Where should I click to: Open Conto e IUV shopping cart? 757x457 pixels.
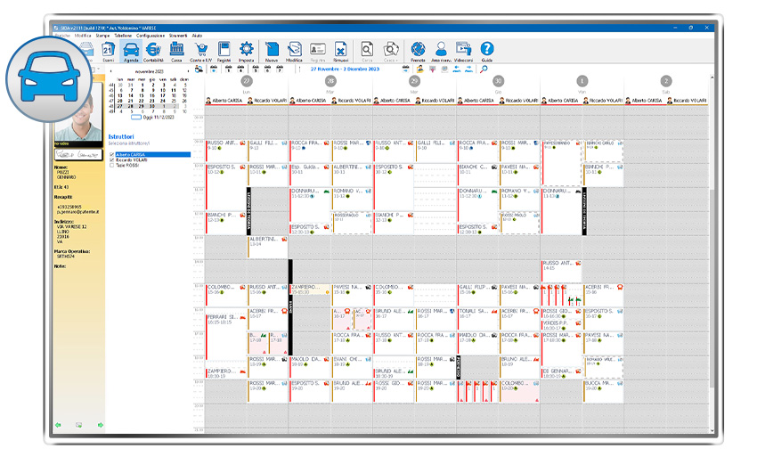click(200, 51)
